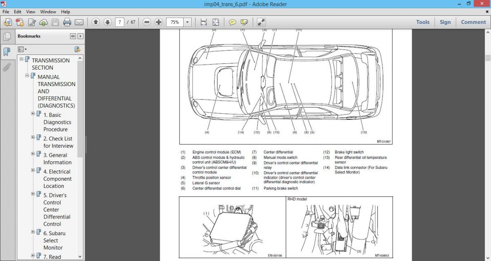This screenshot has width=491, height=261.
Task: Save a copy of the PDF
Action: point(55,22)
